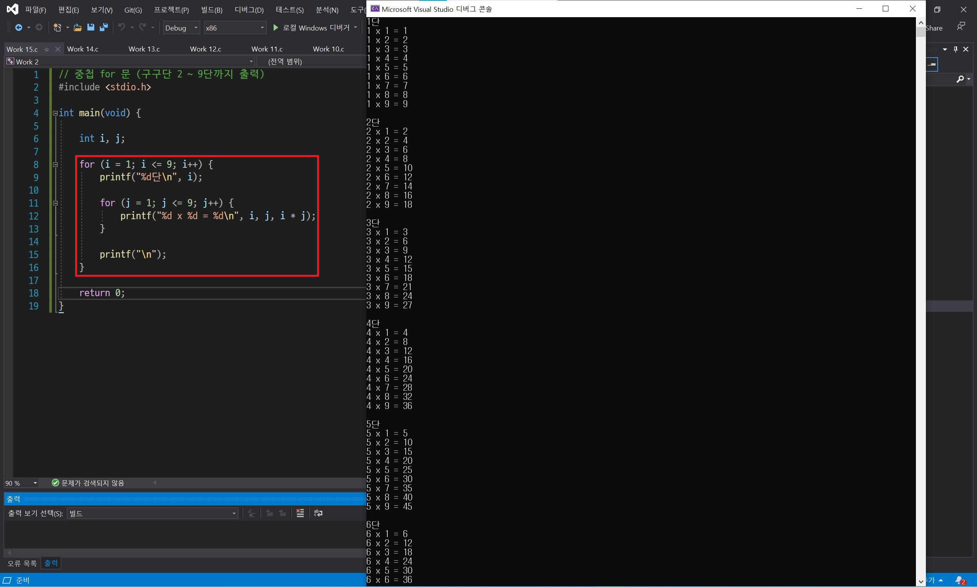Toggle word wrap in output pane

coord(318,513)
